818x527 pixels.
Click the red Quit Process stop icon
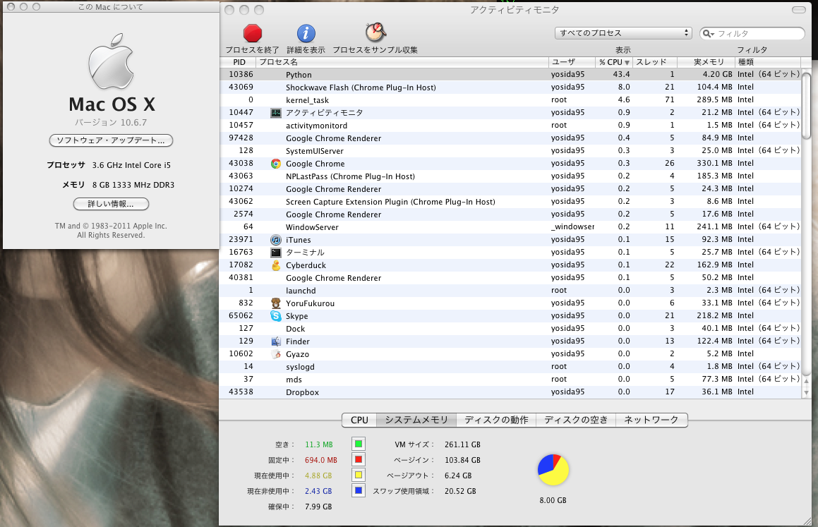tap(252, 33)
